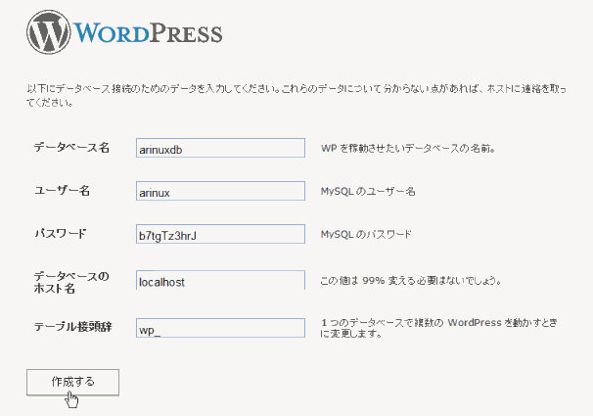Click the データベースのホスト名 label
Screen dimensions: 593x416
click(71, 282)
